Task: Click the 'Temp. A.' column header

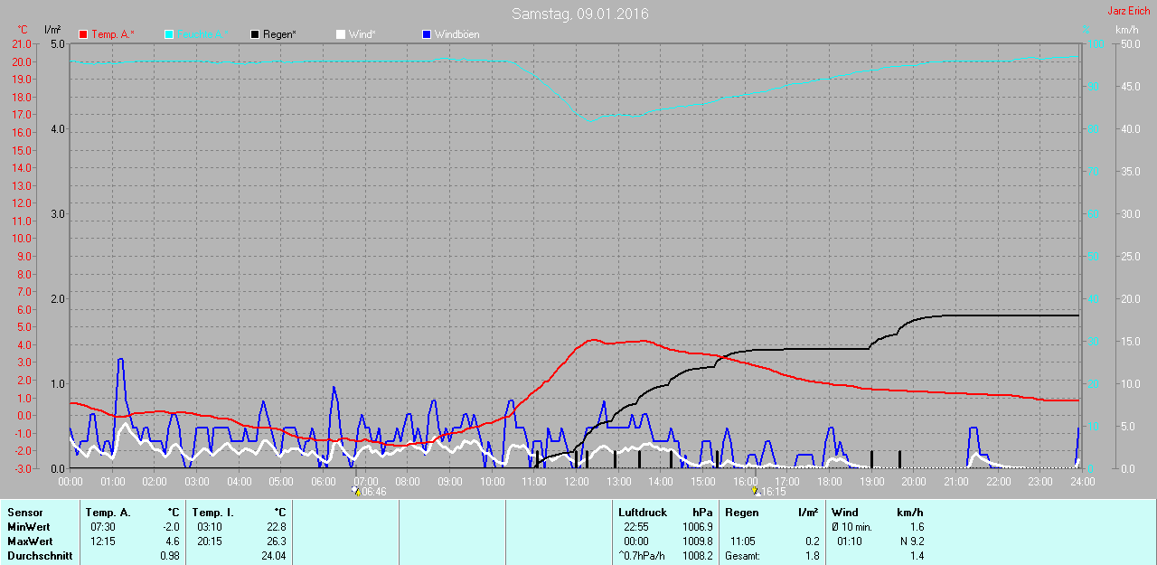Action: tap(108, 513)
